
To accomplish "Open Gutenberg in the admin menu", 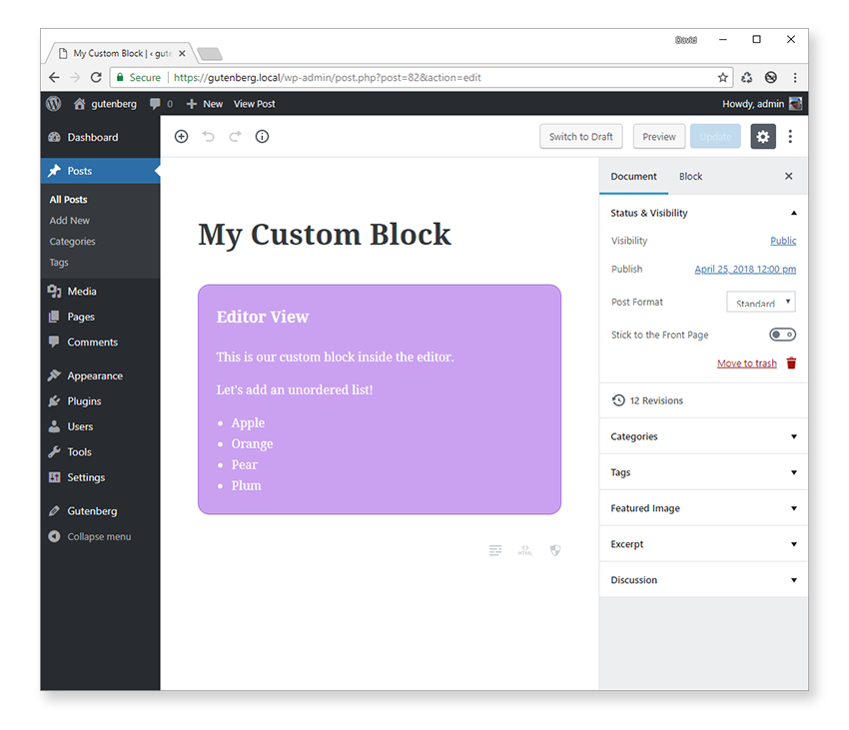I will click(100, 511).
